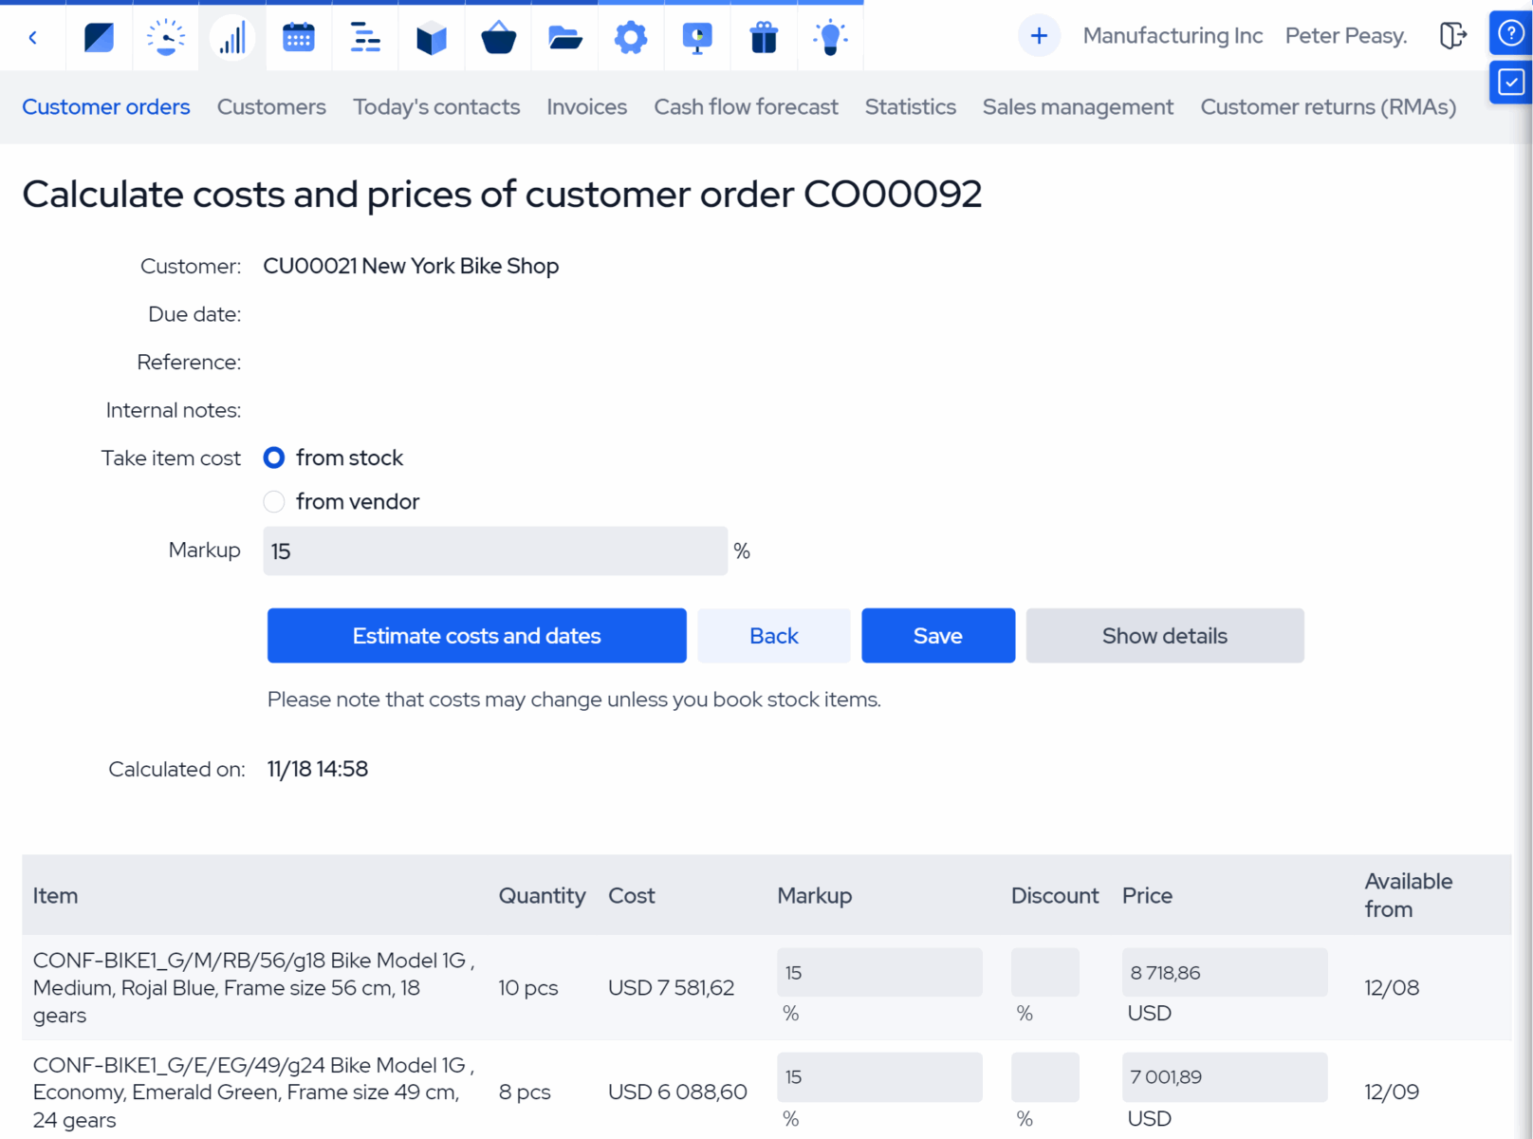Image resolution: width=1533 pixels, height=1139 pixels.
Task: Switch to the Invoices tab
Action: (586, 107)
